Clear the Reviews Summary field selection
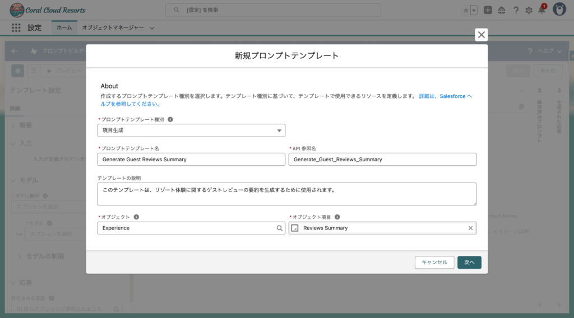Screen dimensions: 574x318 tap(470, 228)
